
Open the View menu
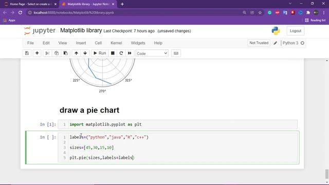63,43
